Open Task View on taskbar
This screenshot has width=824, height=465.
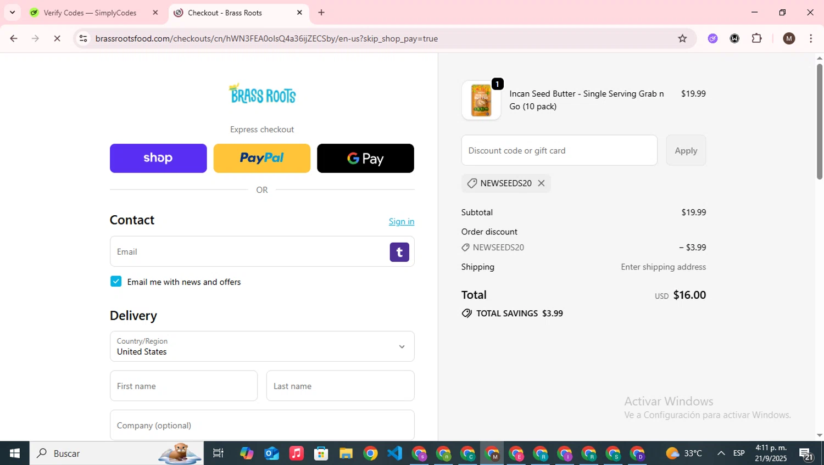[218, 453]
